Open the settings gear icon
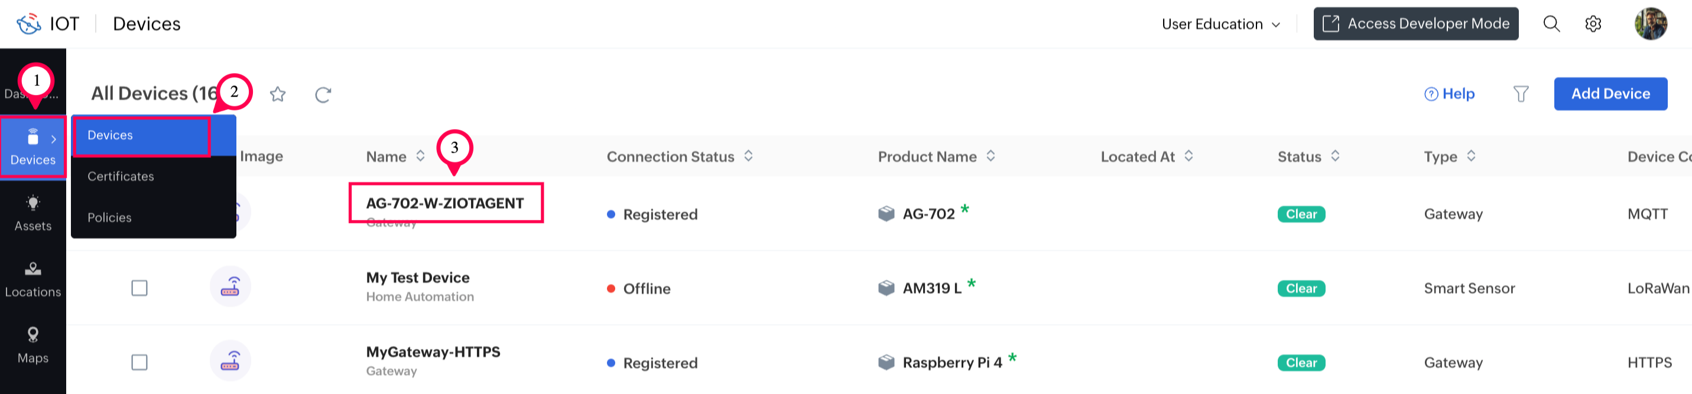The height and width of the screenshot is (394, 1692). click(1593, 24)
